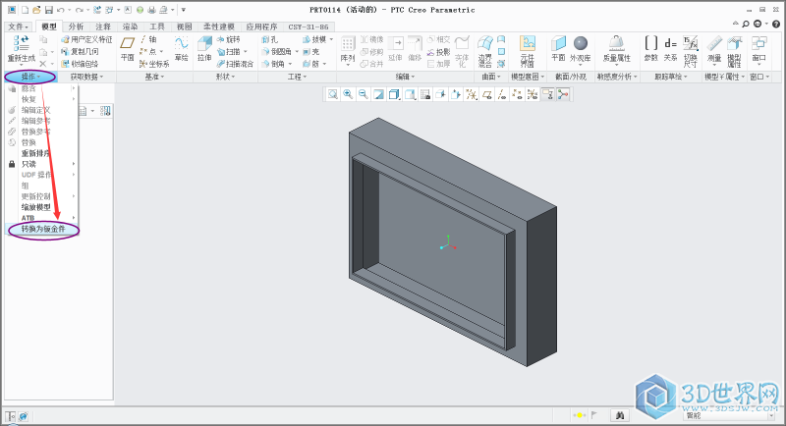Toggle spin center display in graphics toolbar
The height and width of the screenshot is (426, 786).
coord(563,94)
